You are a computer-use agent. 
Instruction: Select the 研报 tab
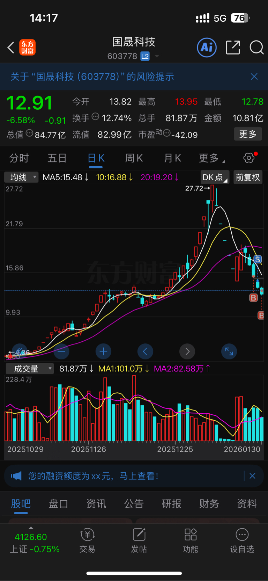tap(171, 503)
